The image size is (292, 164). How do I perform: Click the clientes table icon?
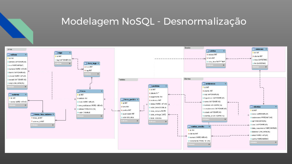(x=252, y=107)
